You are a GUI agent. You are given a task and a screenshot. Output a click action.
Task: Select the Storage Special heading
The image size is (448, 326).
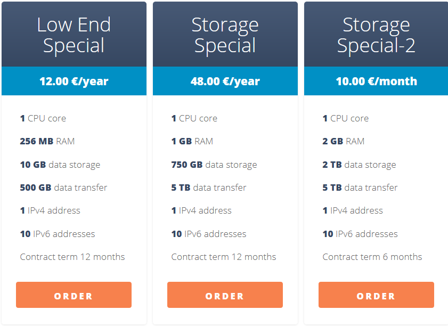[225, 35]
